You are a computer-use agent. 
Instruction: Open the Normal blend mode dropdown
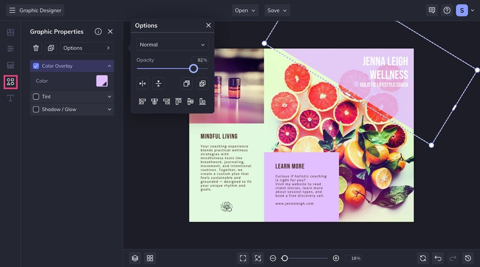(172, 45)
